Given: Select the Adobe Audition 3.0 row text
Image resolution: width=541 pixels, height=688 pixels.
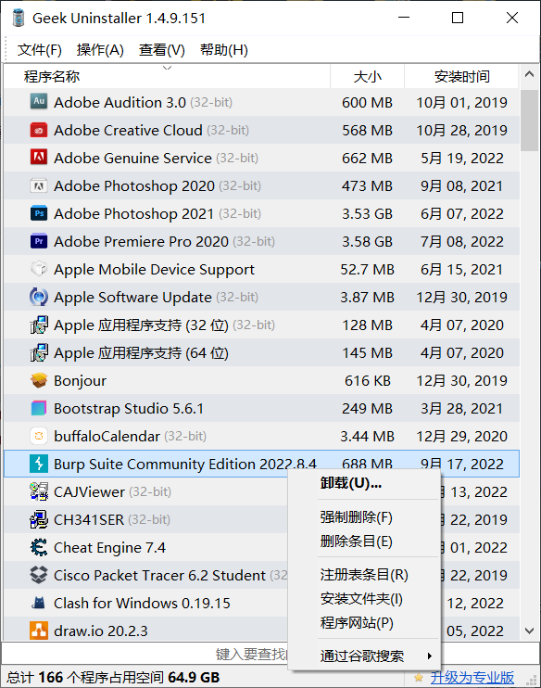Looking at the screenshot, I should (143, 102).
